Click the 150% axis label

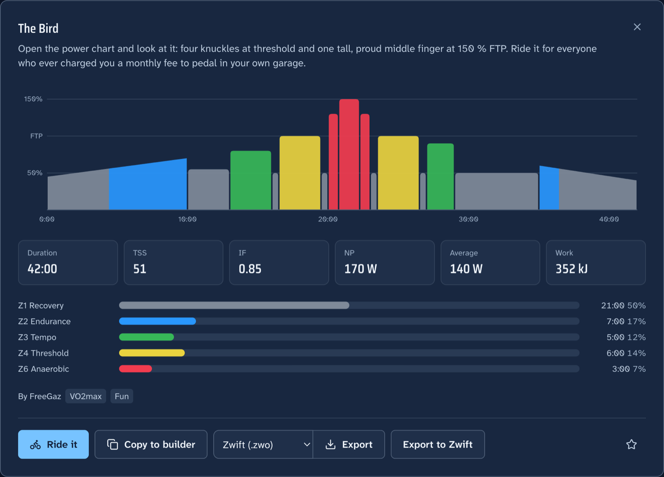pos(33,99)
